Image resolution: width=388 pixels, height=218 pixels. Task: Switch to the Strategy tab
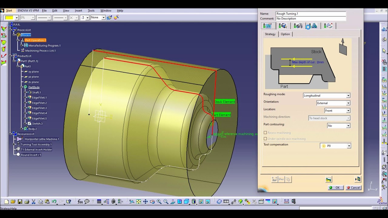(270, 34)
